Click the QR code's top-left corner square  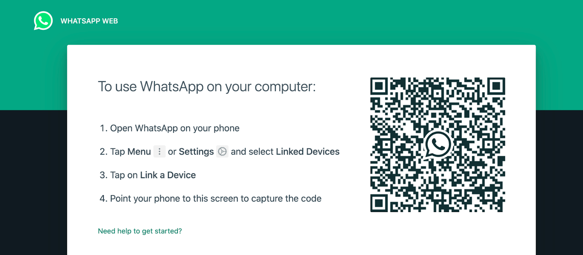coord(379,87)
